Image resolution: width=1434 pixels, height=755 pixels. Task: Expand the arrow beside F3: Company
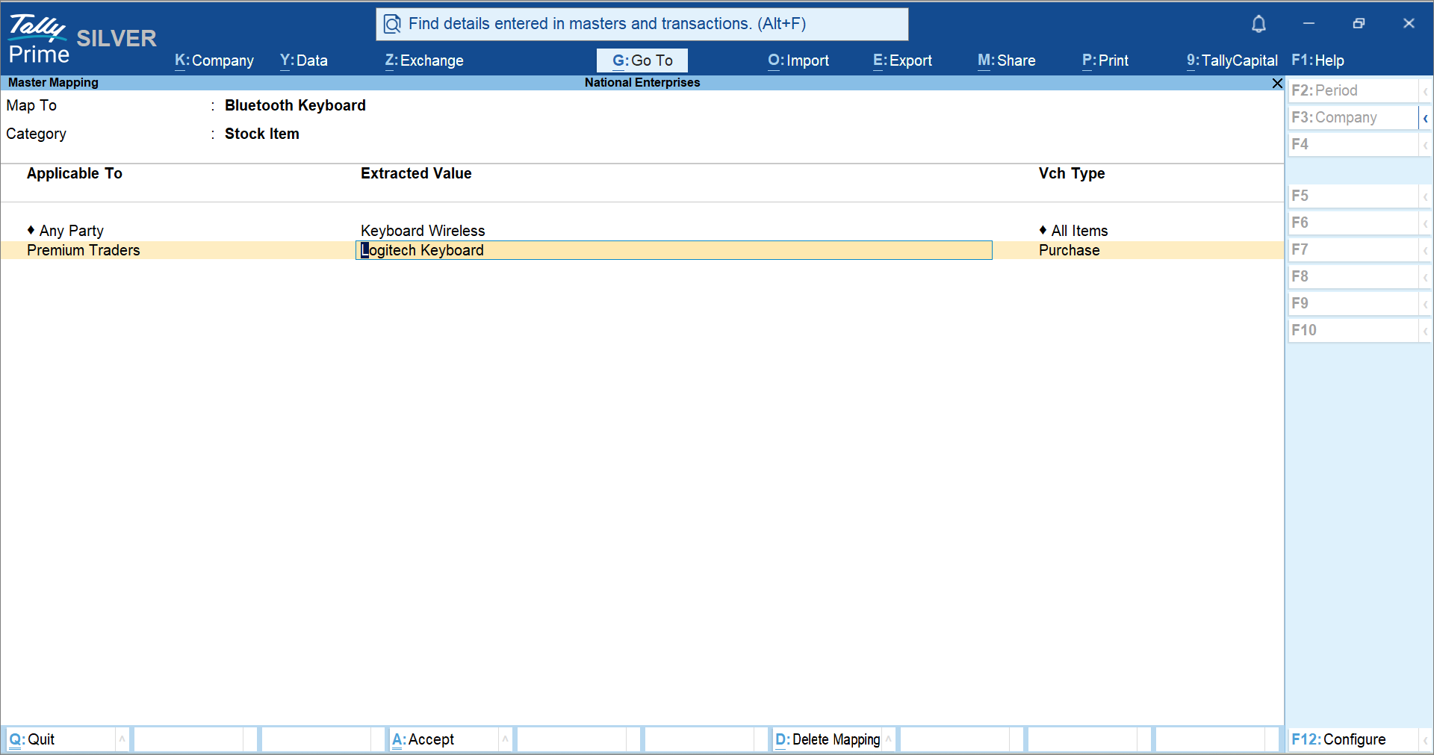click(x=1425, y=118)
